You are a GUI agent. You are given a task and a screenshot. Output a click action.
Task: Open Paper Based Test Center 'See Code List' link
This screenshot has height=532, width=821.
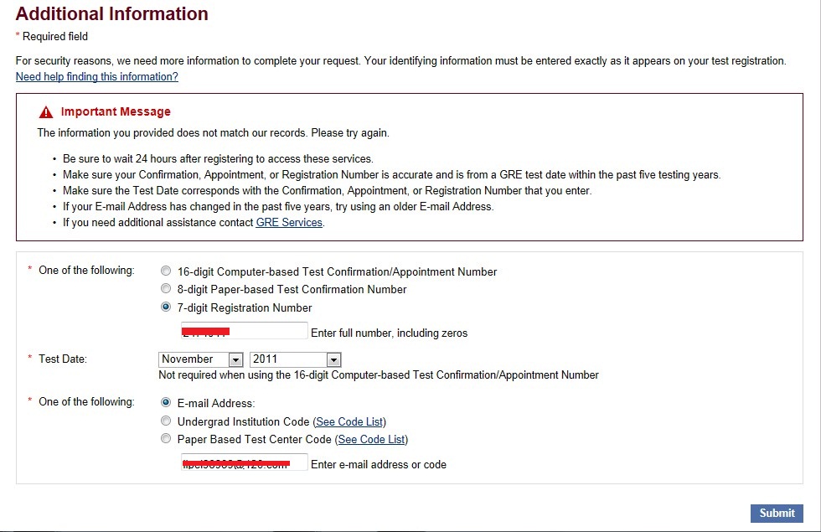(371, 439)
